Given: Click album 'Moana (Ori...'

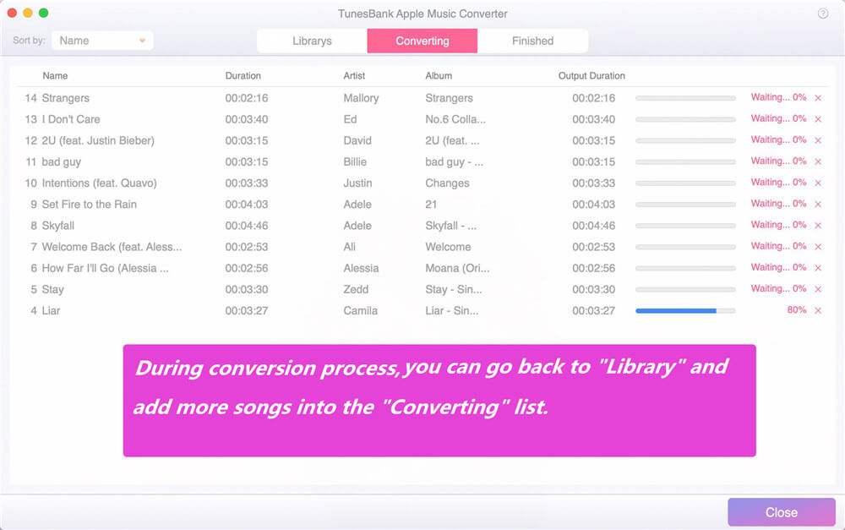Looking at the screenshot, I should (x=457, y=268).
